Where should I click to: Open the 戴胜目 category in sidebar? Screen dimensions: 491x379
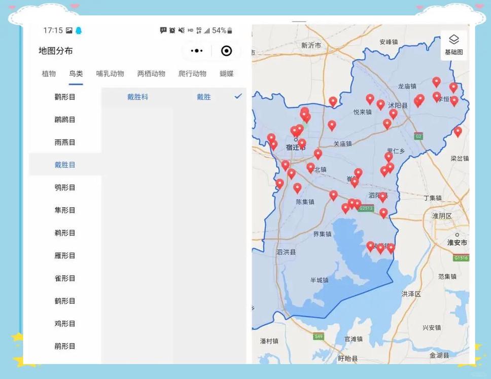(x=65, y=165)
